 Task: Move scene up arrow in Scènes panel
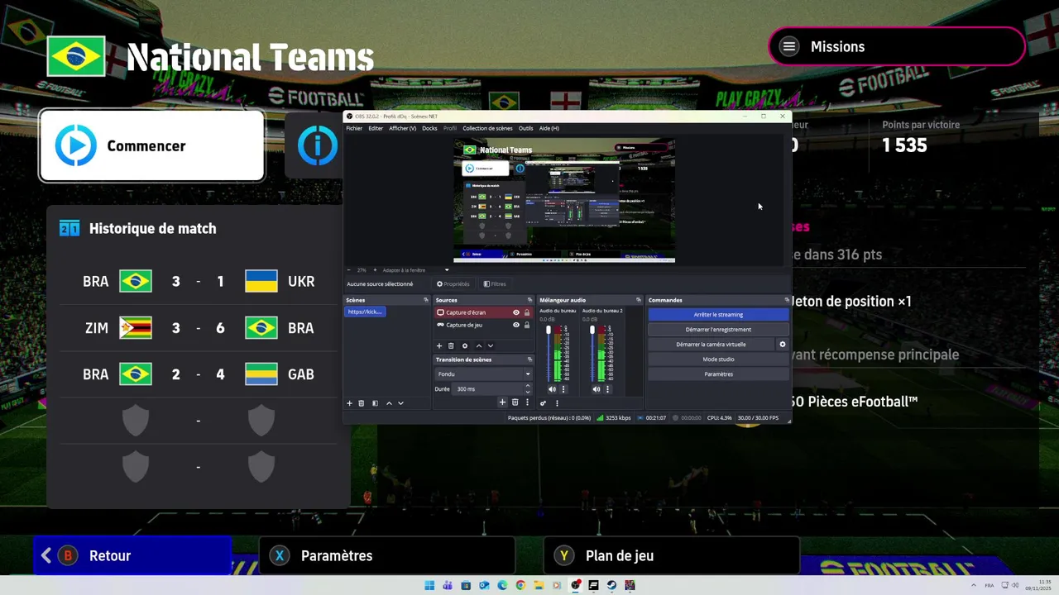389,403
